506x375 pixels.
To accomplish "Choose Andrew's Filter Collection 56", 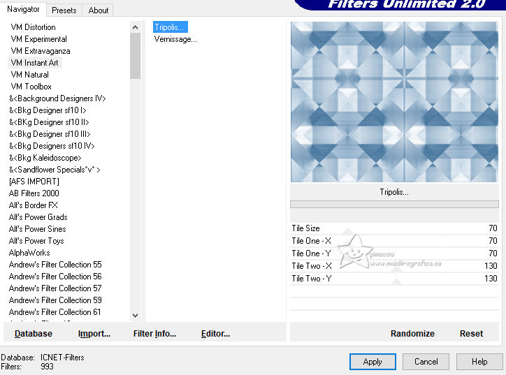I will click(x=55, y=277).
